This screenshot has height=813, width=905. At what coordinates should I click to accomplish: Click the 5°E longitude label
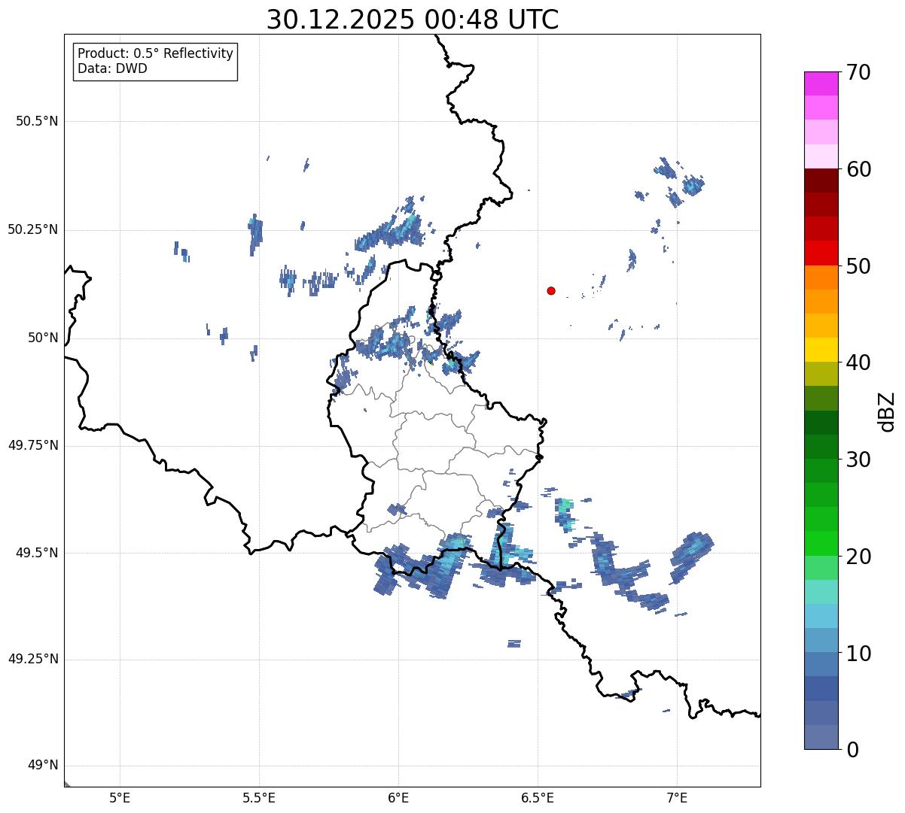click(x=120, y=797)
